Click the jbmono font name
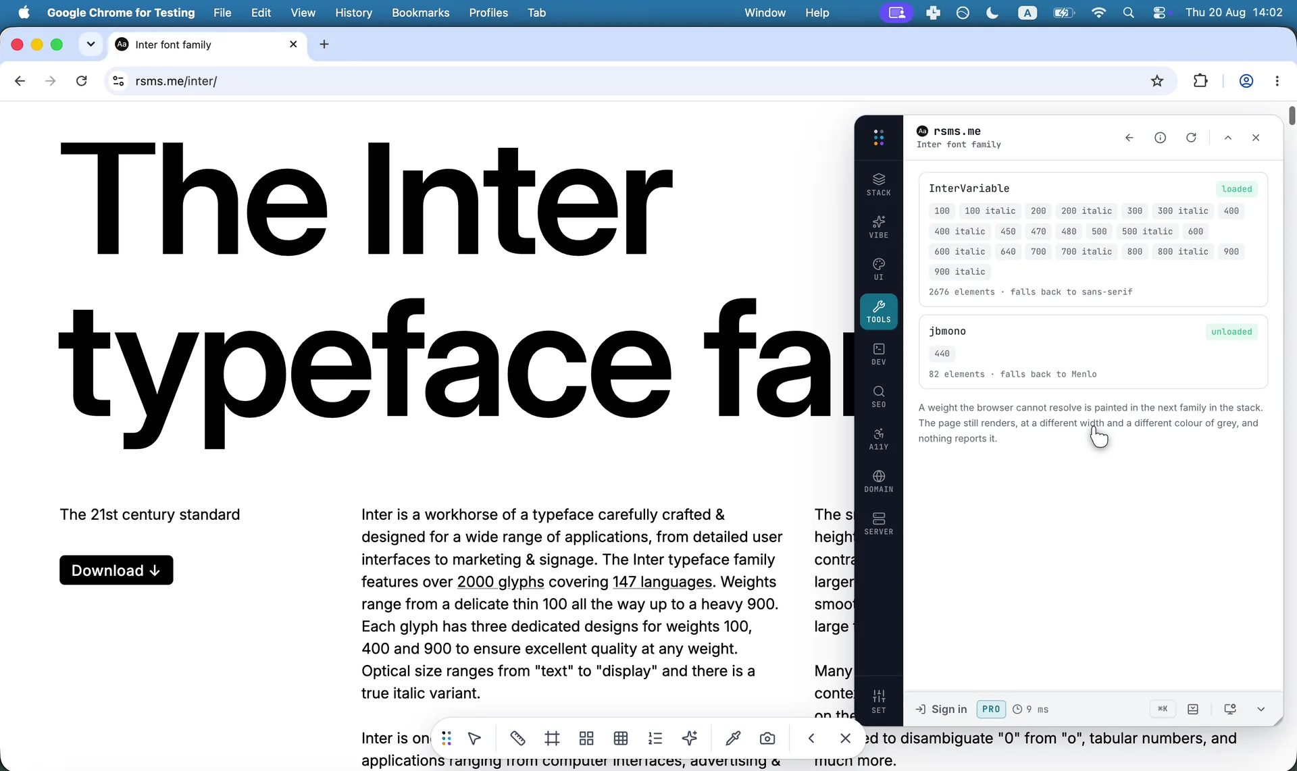This screenshot has height=771, width=1297. [x=947, y=331]
